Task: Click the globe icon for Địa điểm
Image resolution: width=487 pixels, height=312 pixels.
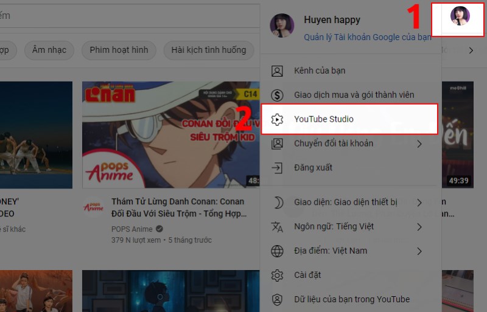Action: [x=277, y=251]
